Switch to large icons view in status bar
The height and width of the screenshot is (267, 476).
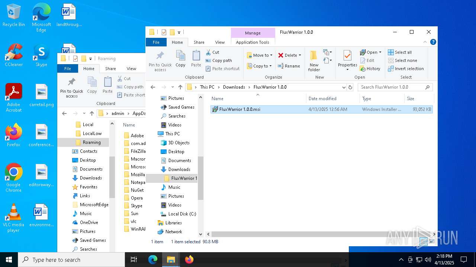coord(432,241)
